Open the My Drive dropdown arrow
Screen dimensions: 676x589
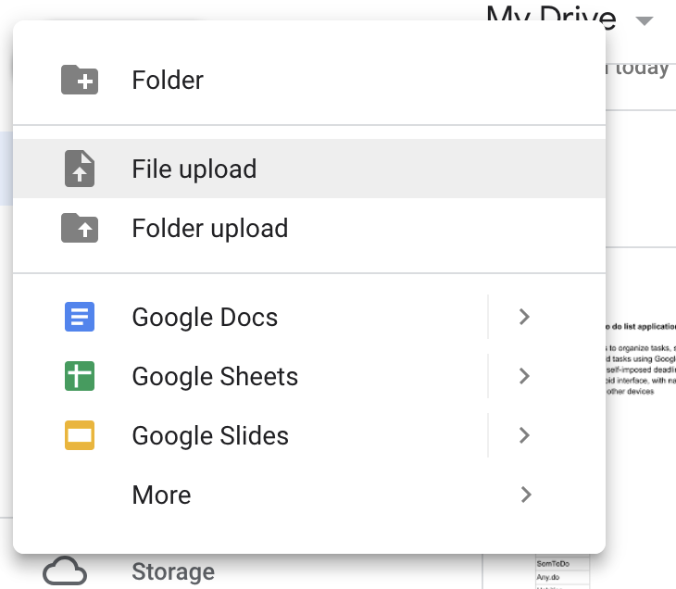tap(645, 20)
